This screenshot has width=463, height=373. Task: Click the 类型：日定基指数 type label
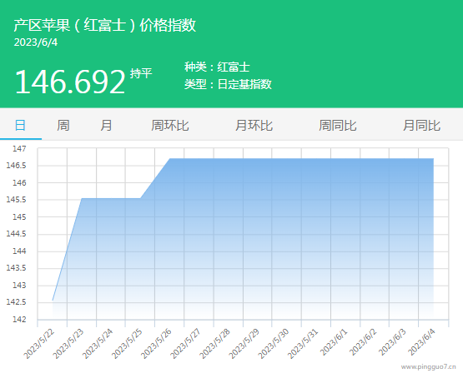point(228,84)
